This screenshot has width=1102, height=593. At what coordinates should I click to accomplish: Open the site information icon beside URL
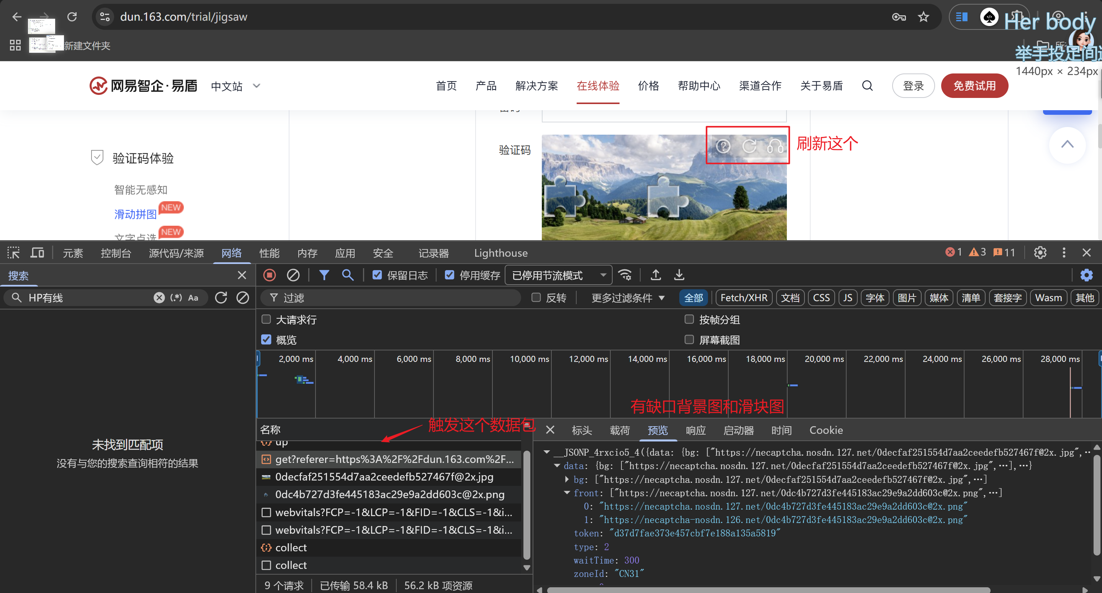(105, 17)
